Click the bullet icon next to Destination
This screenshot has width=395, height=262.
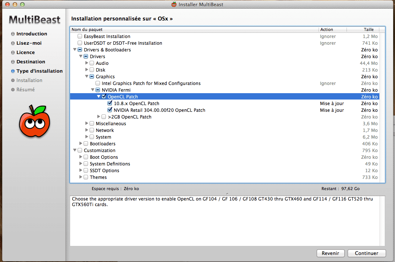pos(13,62)
